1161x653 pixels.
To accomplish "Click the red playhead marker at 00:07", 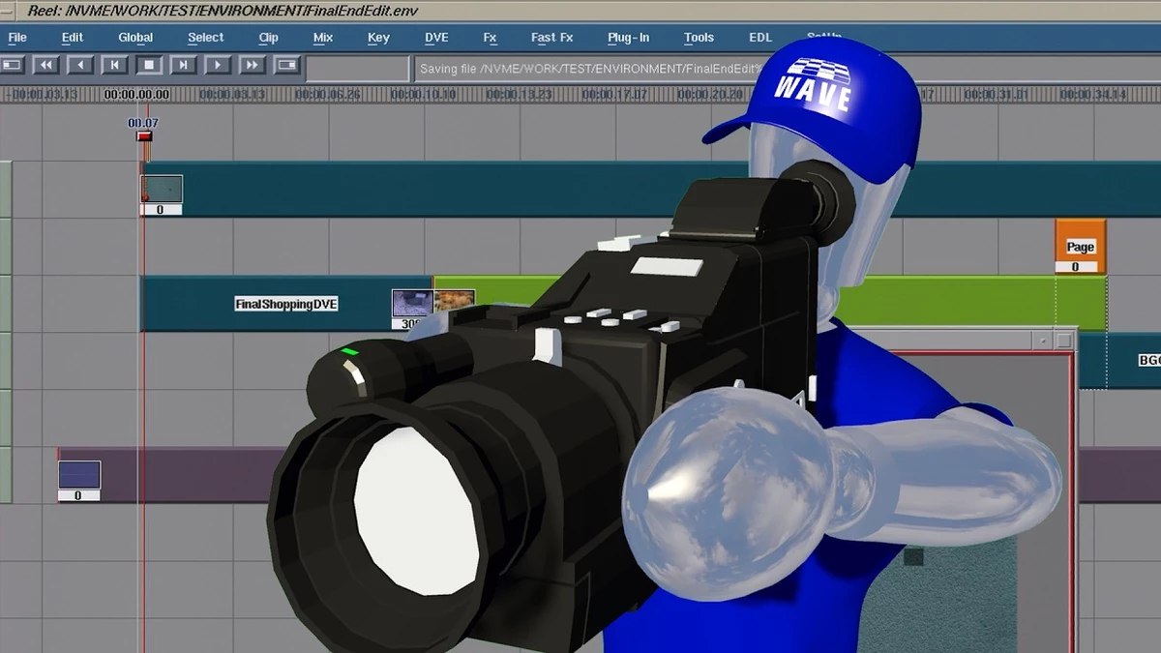I will click(x=144, y=136).
